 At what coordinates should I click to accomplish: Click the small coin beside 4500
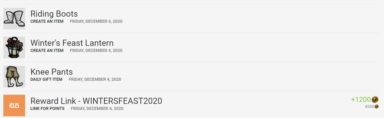point(376,107)
